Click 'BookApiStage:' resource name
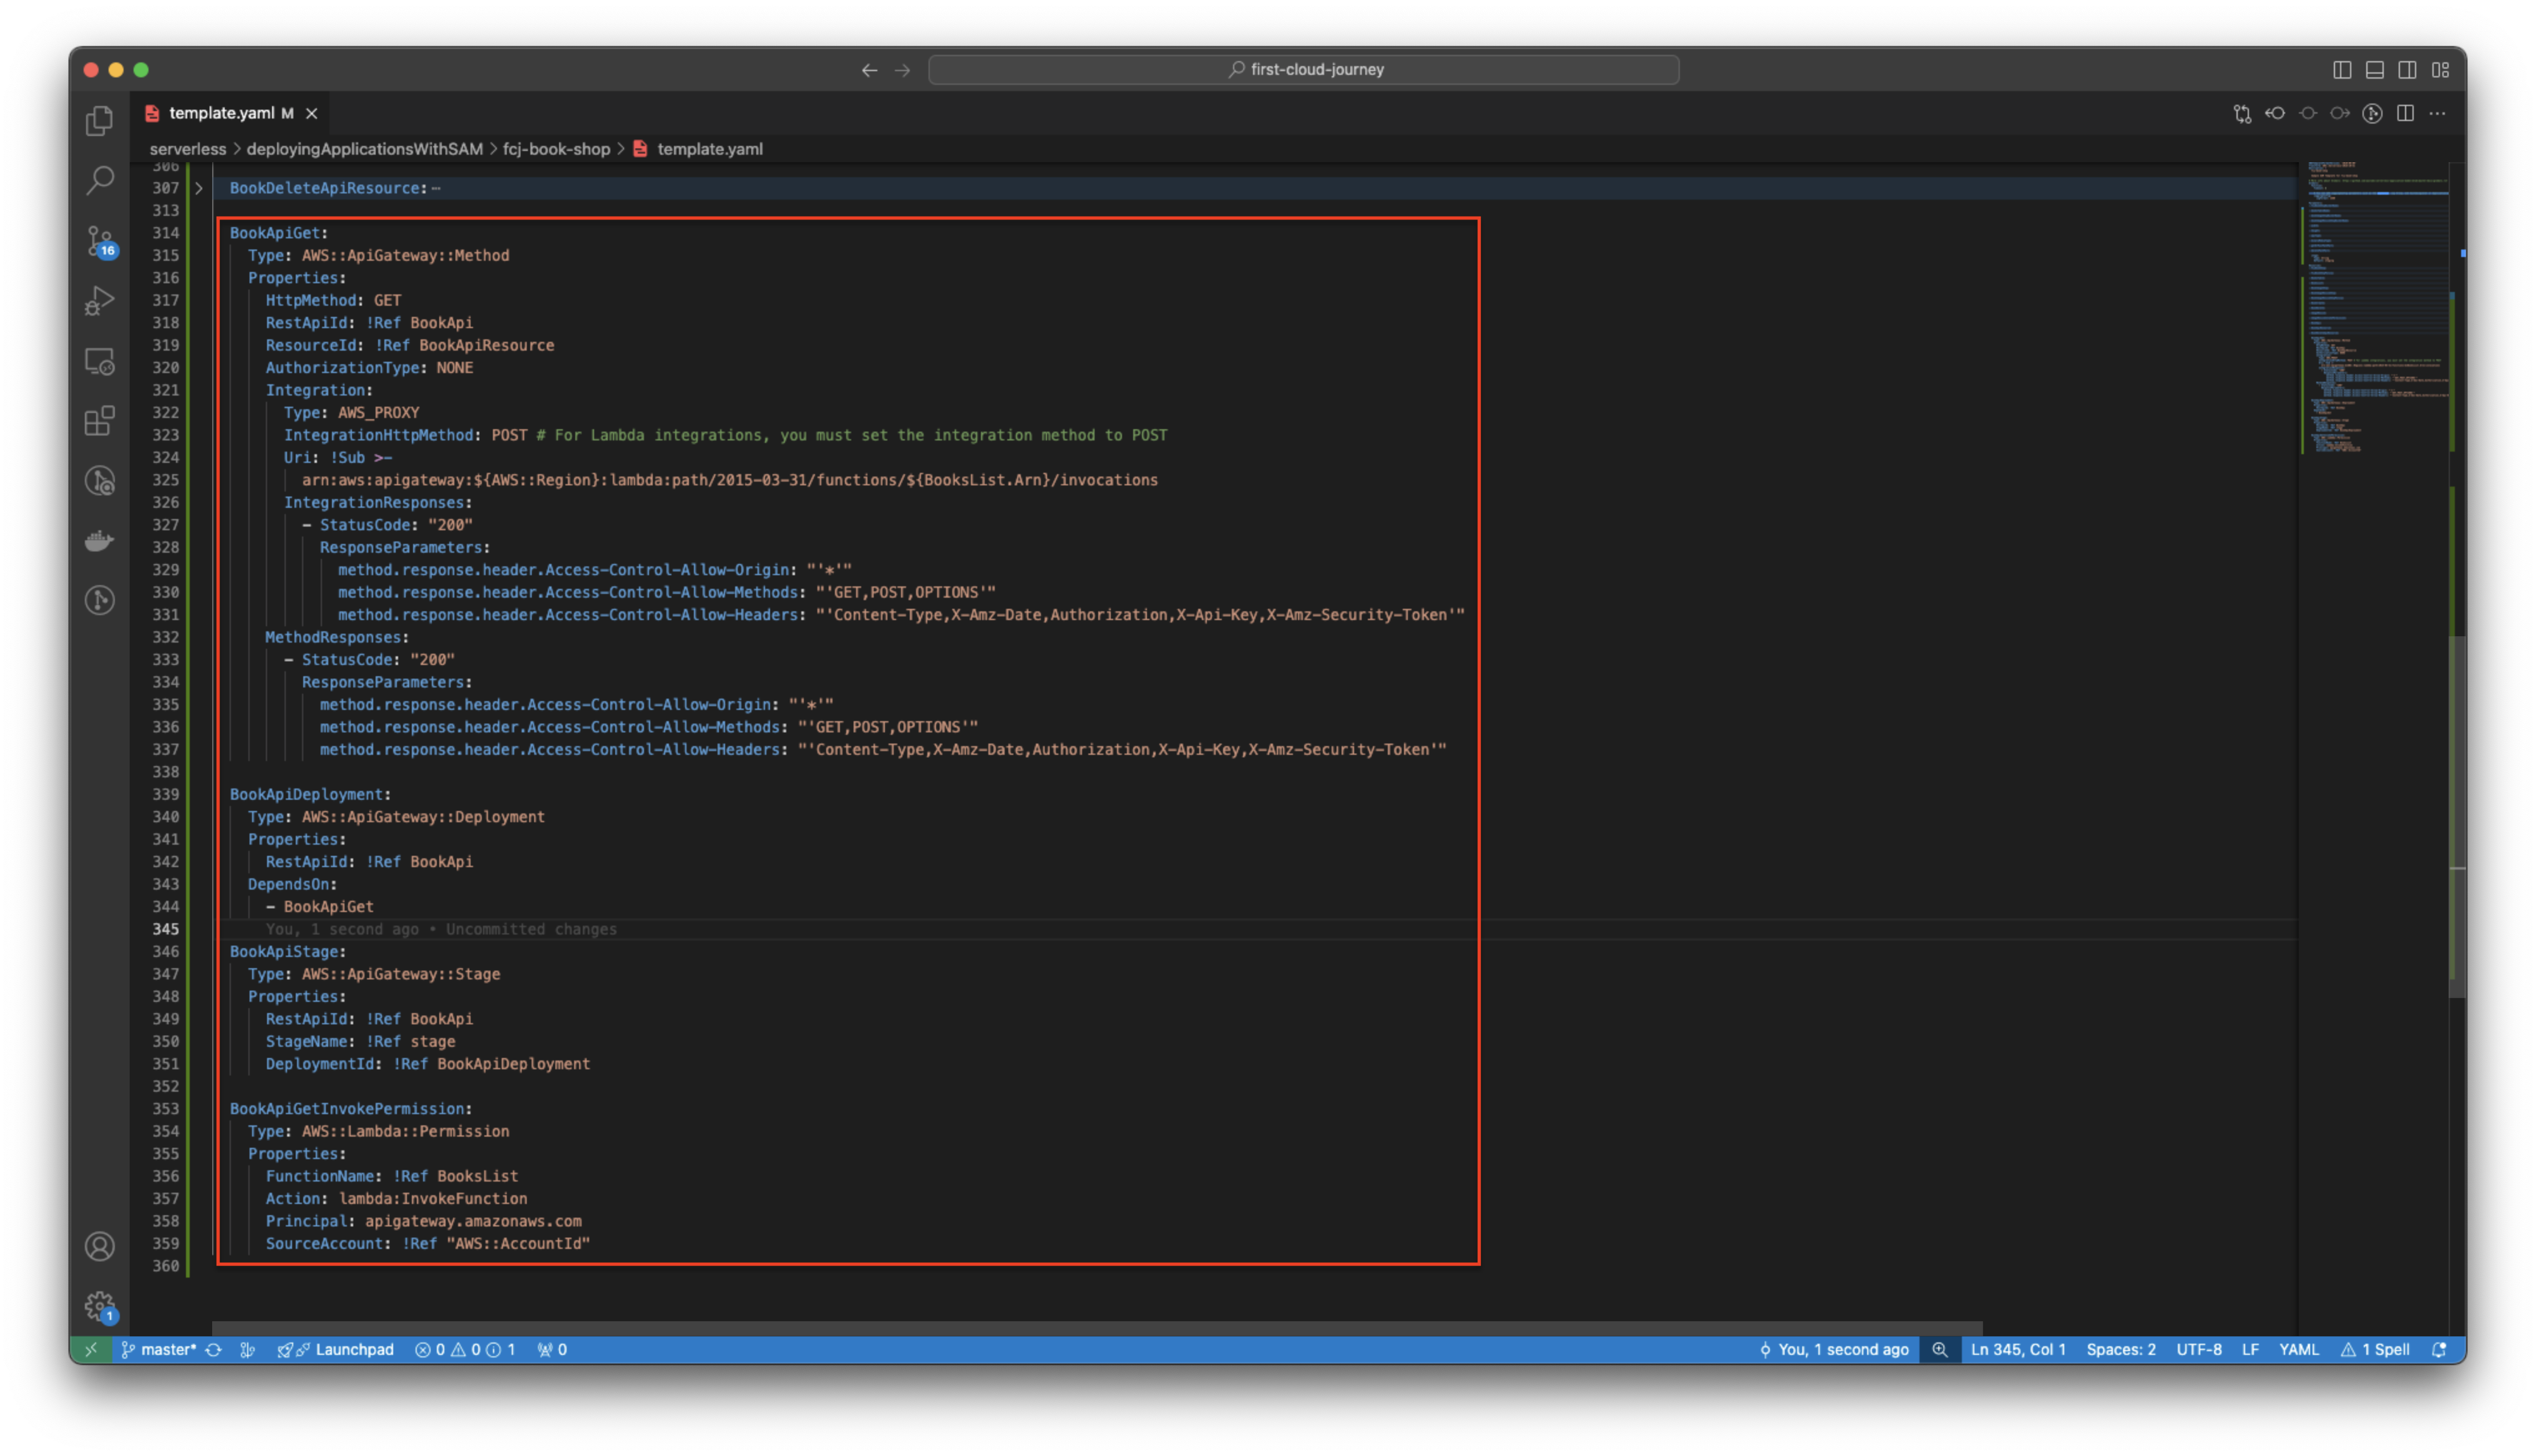Screen dimensions: 2536x1456 tap(287, 951)
